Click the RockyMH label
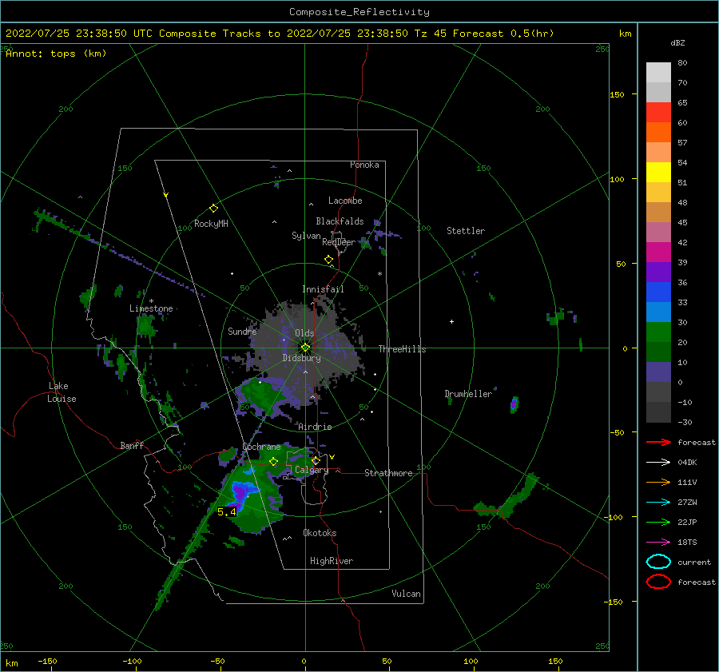This screenshot has height=672, width=719. (211, 224)
